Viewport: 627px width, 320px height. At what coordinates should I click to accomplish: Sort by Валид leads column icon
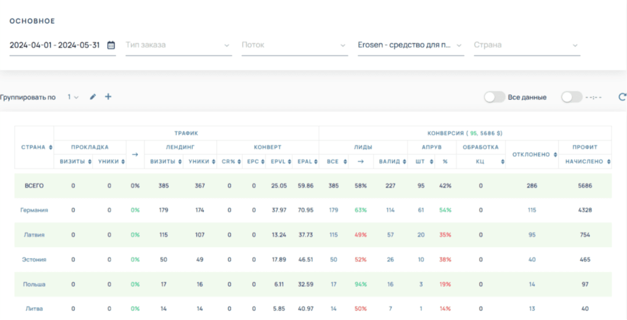pyautogui.click(x=403, y=162)
